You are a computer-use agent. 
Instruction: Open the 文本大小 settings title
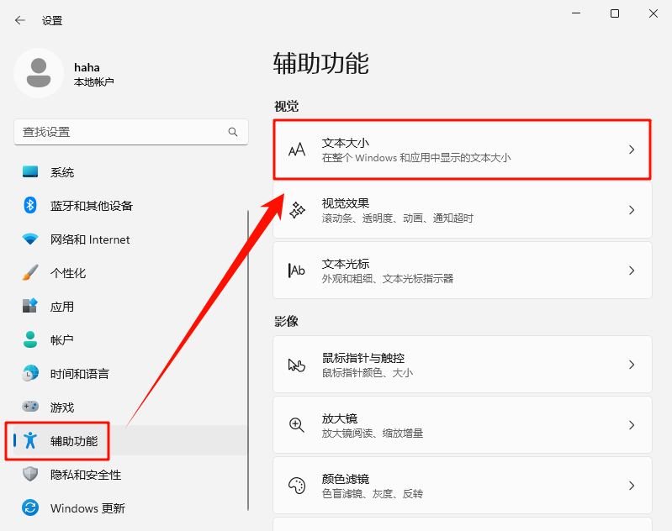coord(346,143)
